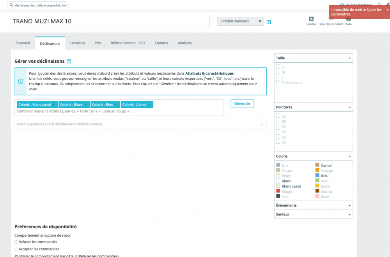Open the Aide help icon
Viewport: 390px width, 257px height.
coord(348,19)
